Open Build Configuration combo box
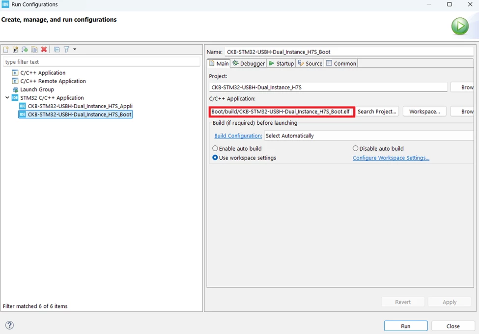Screen dimensions: 479x334 369,136
